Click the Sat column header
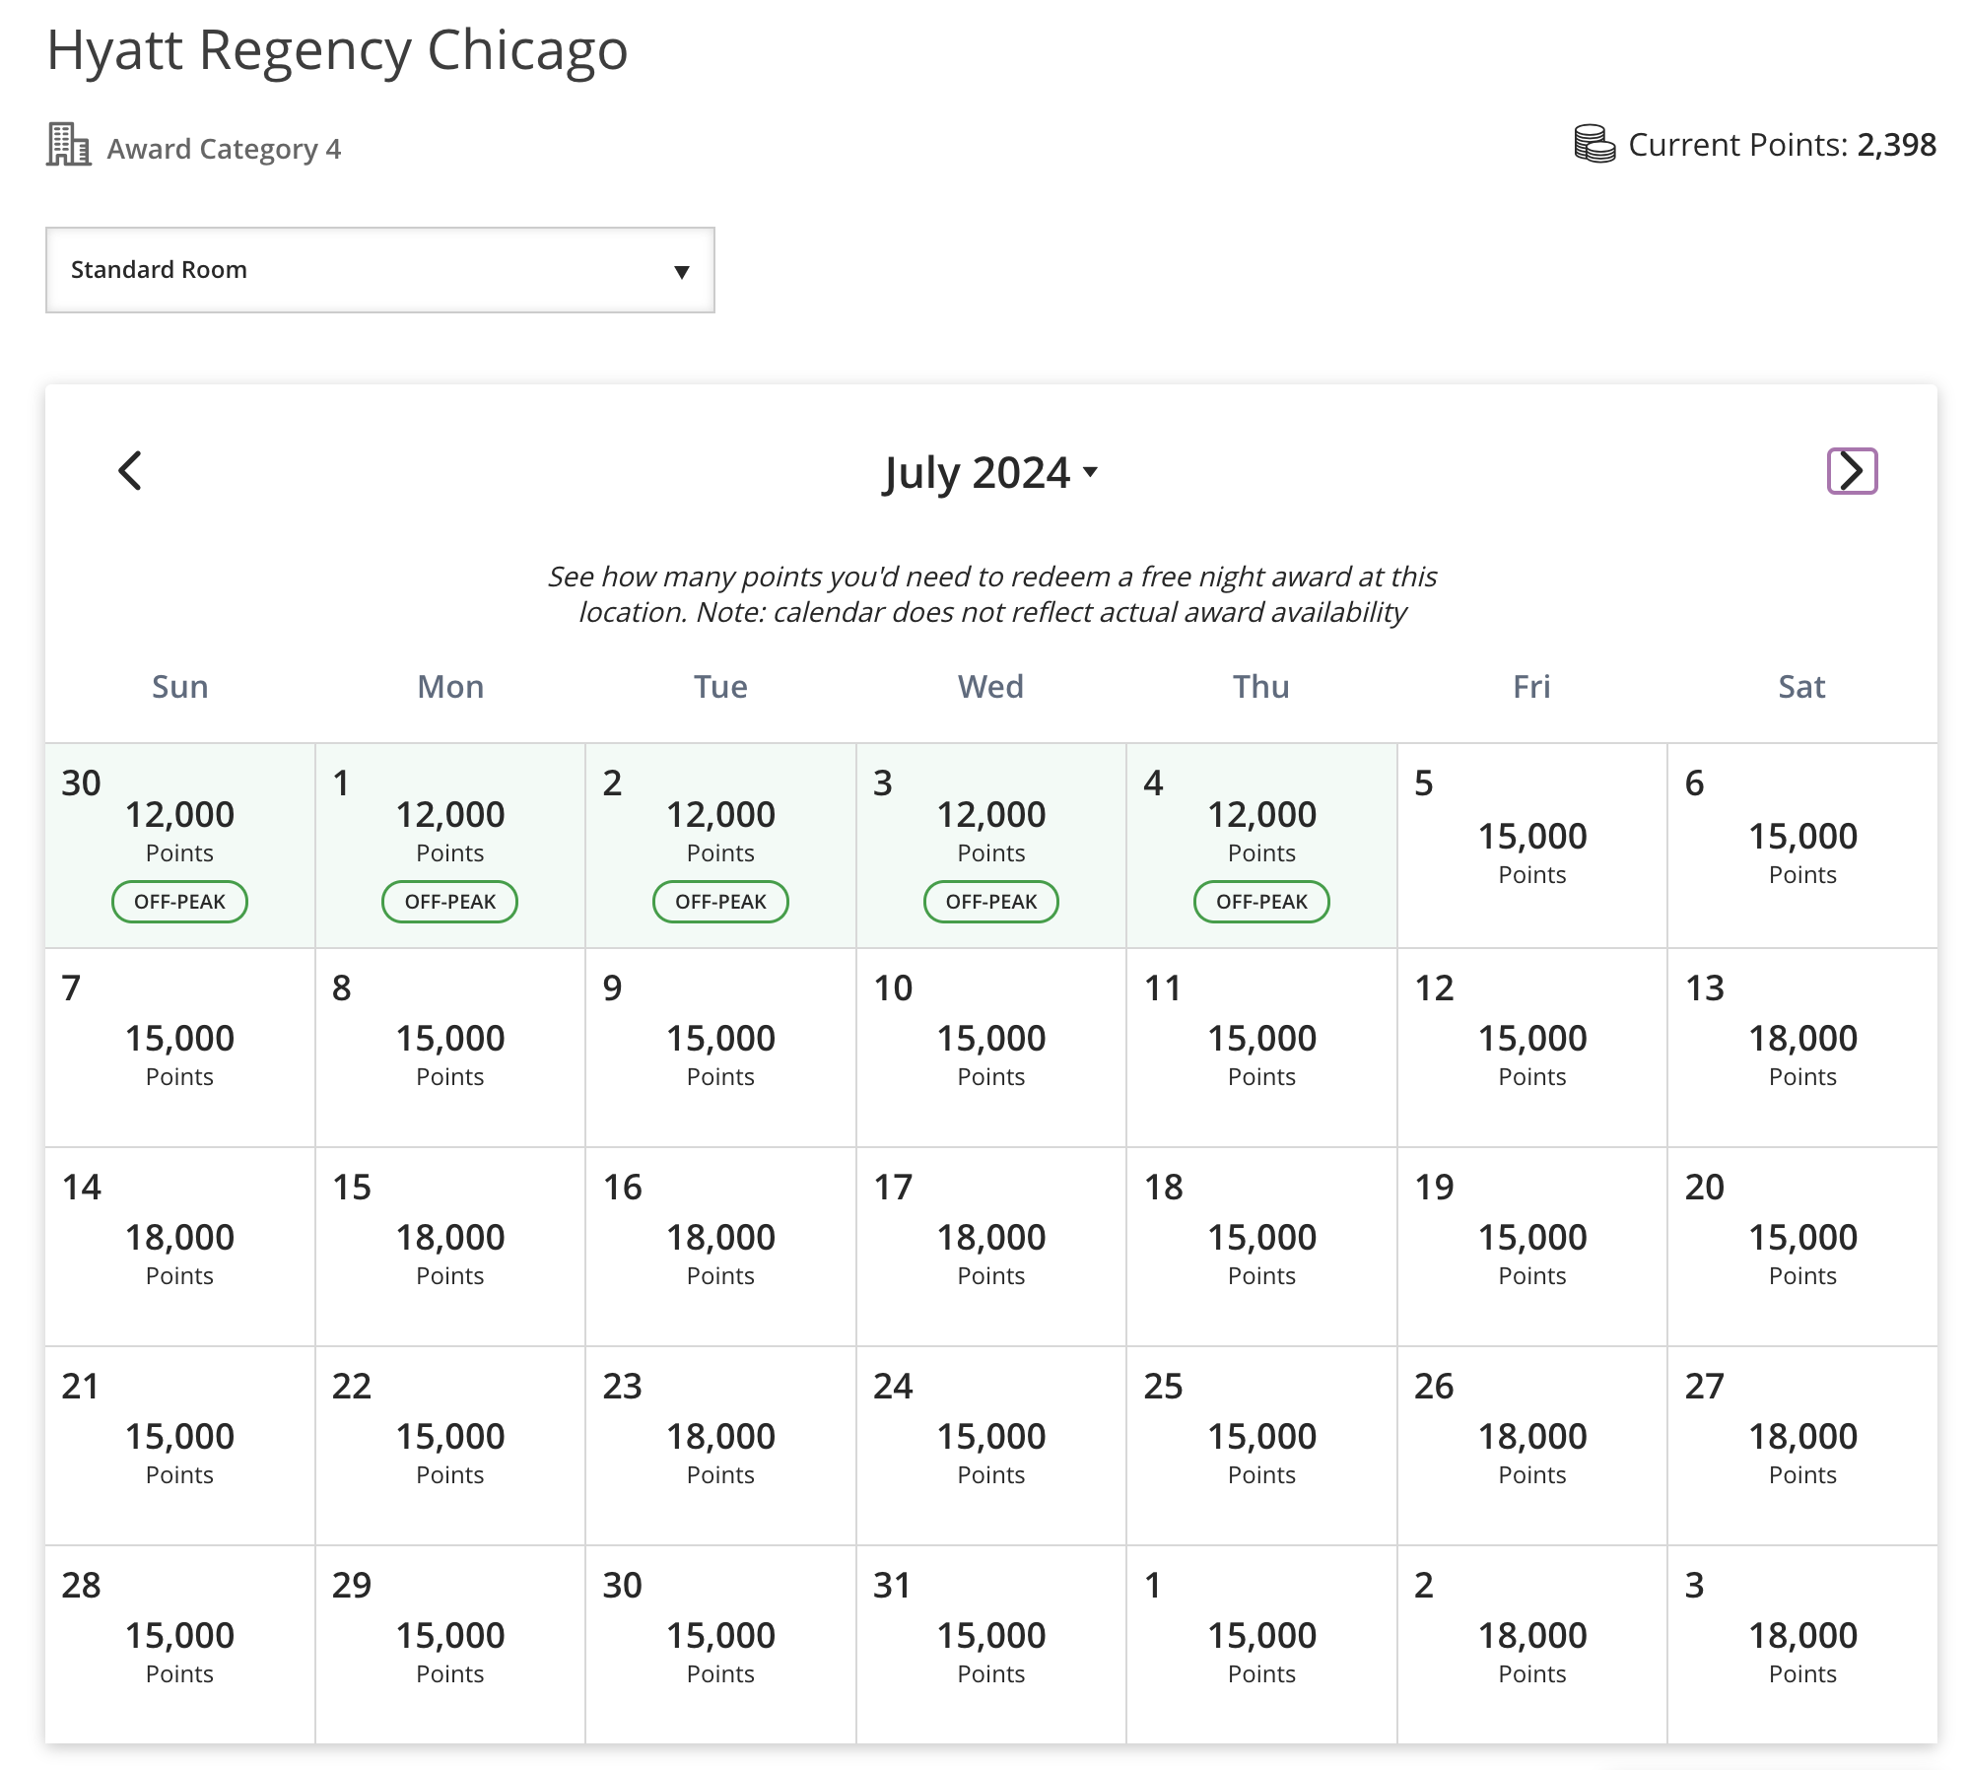This screenshot has width=1967, height=1770. point(1802,687)
